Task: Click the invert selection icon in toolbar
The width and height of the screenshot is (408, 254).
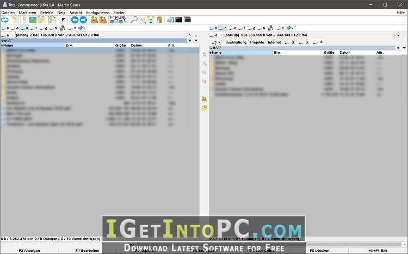Action: pos(64,20)
